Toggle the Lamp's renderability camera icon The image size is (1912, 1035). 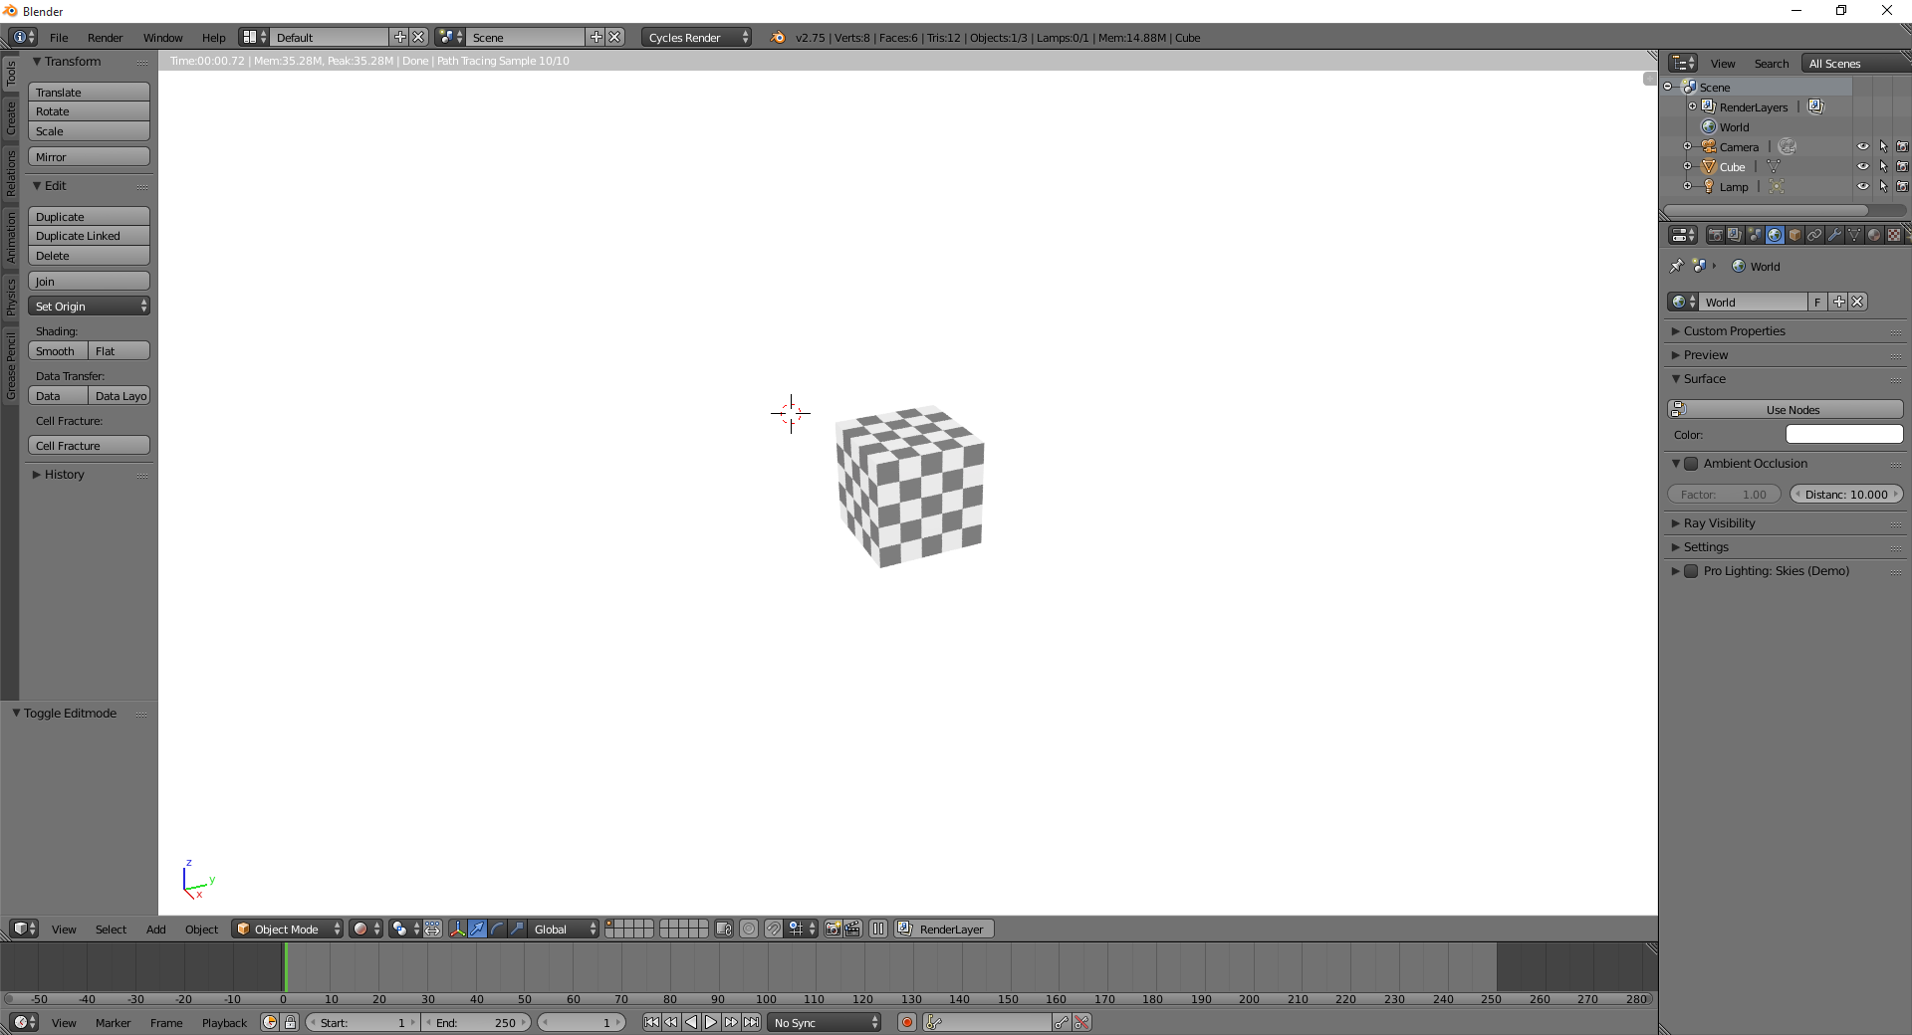coord(1903,187)
